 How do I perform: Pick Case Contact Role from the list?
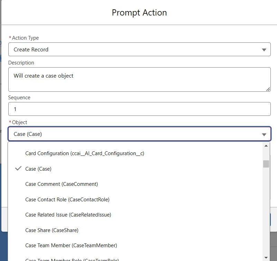67,200
